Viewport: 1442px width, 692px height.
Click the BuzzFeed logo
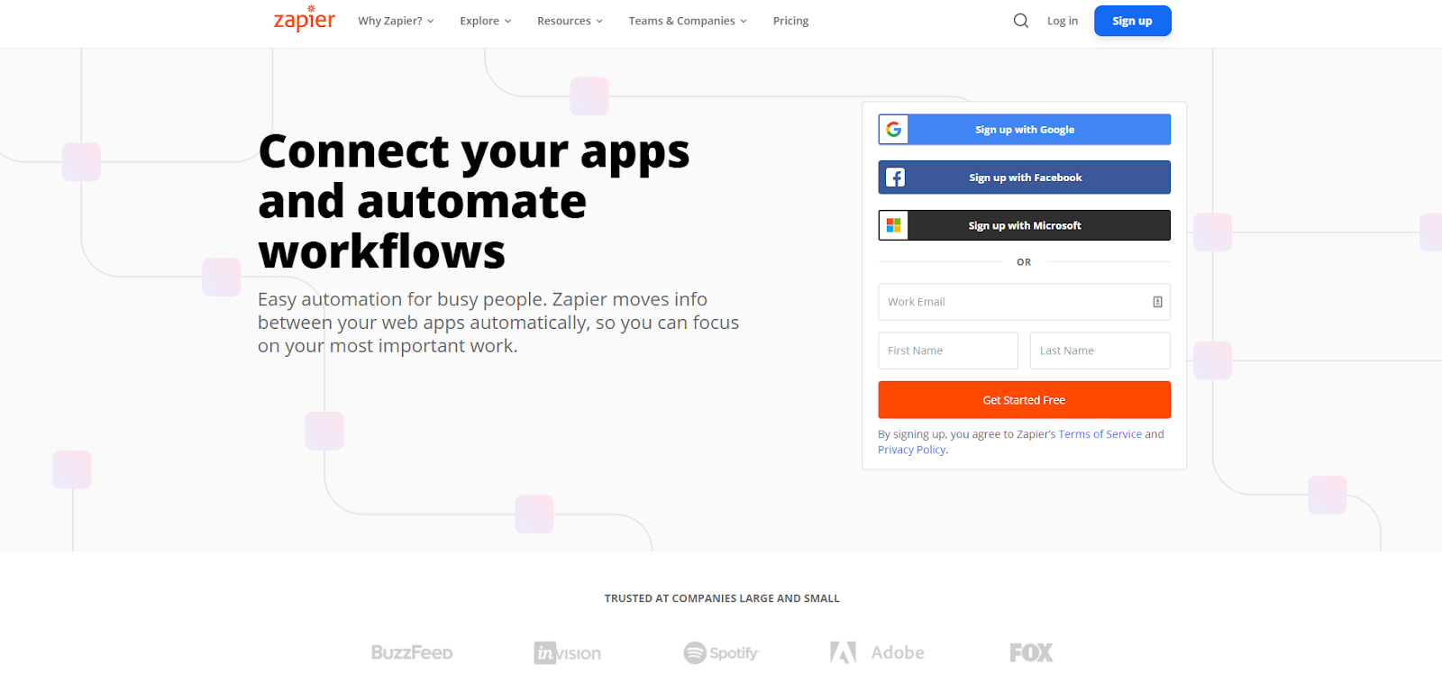pyautogui.click(x=412, y=652)
